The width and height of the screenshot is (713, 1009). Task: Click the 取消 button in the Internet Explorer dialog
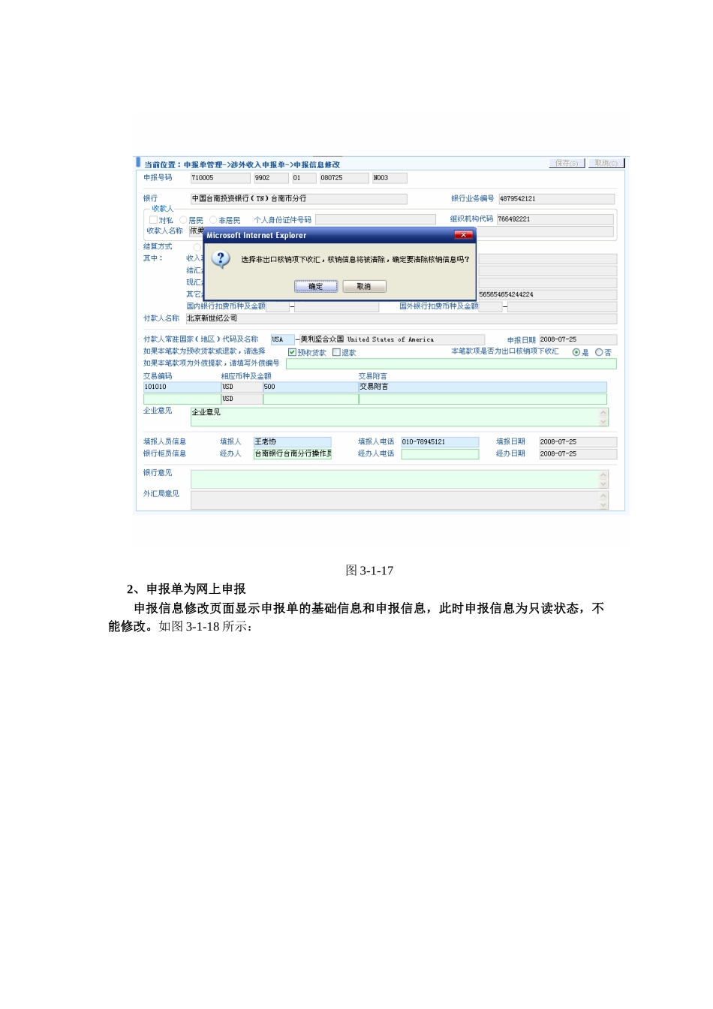click(364, 286)
